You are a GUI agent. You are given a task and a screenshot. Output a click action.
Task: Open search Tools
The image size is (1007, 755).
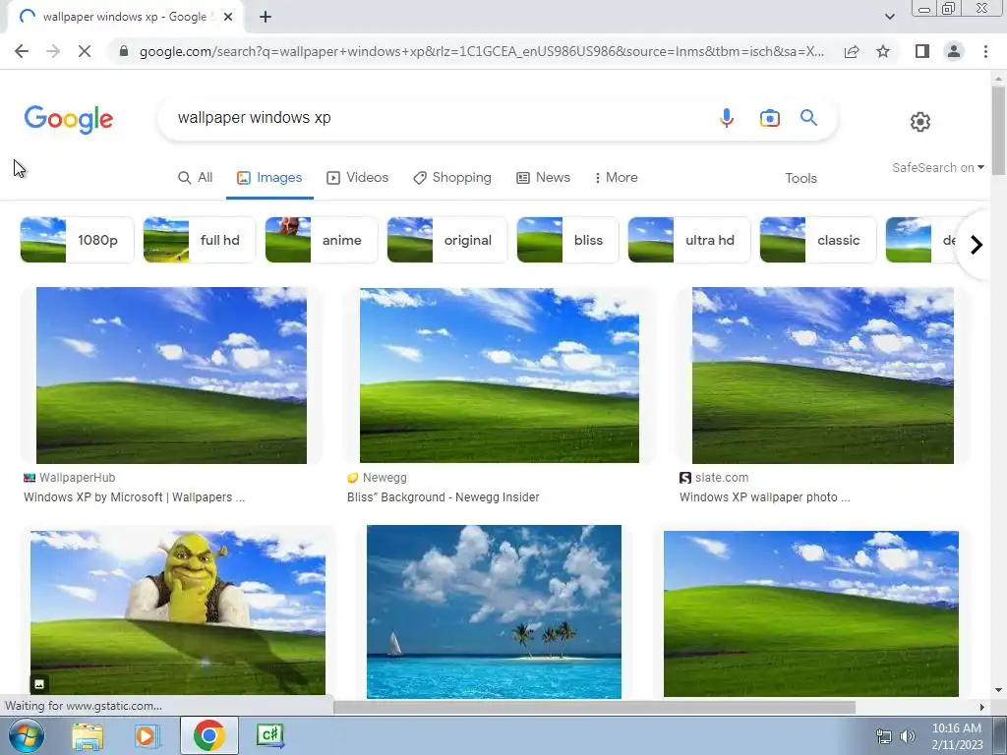(x=800, y=179)
